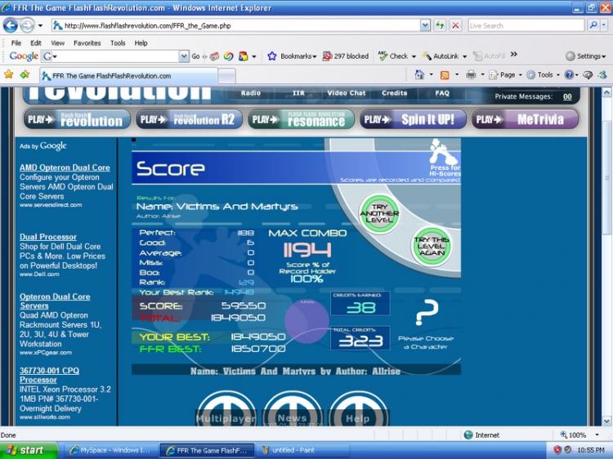Click the Live Search input field
This screenshot has width=613, height=459.
(x=526, y=26)
